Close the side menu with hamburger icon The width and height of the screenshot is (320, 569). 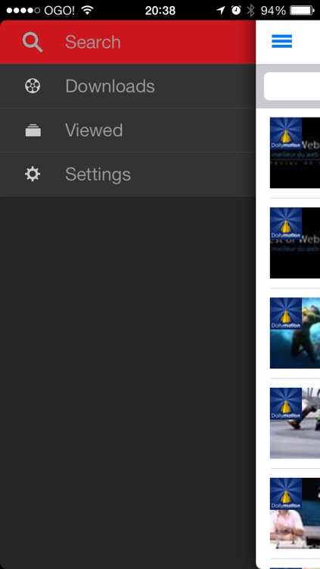tap(281, 42)
